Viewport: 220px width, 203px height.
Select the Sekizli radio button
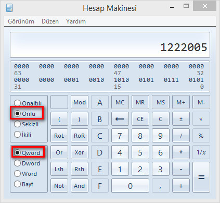pos(26,124)
